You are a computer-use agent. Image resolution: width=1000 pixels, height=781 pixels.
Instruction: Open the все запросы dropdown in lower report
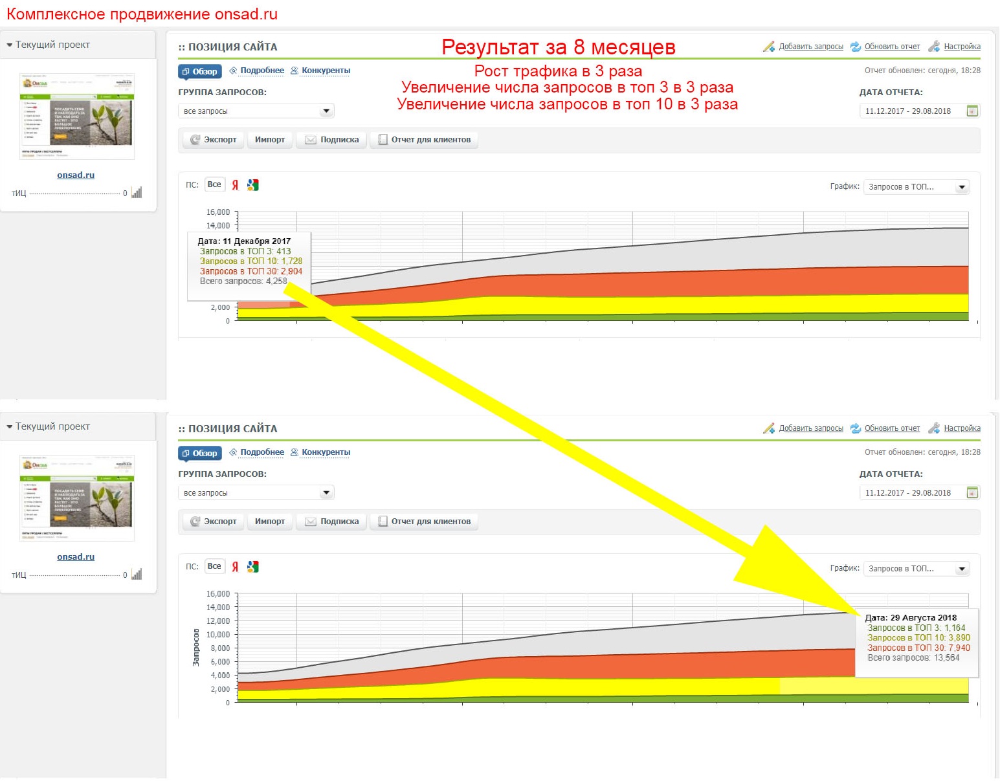[256, 493]
